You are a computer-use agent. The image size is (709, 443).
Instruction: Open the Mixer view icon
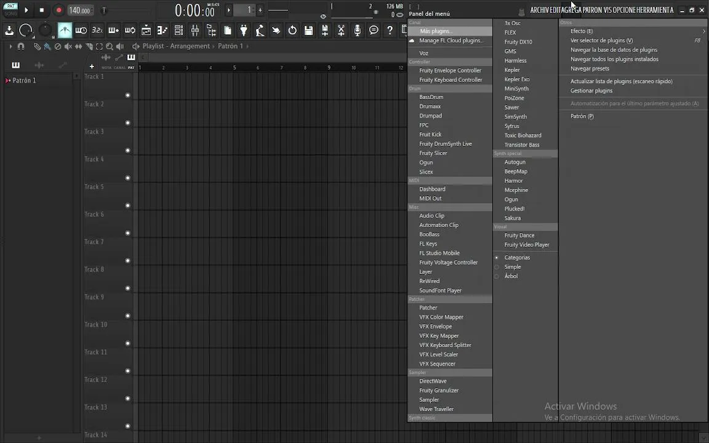pos(195,30)
